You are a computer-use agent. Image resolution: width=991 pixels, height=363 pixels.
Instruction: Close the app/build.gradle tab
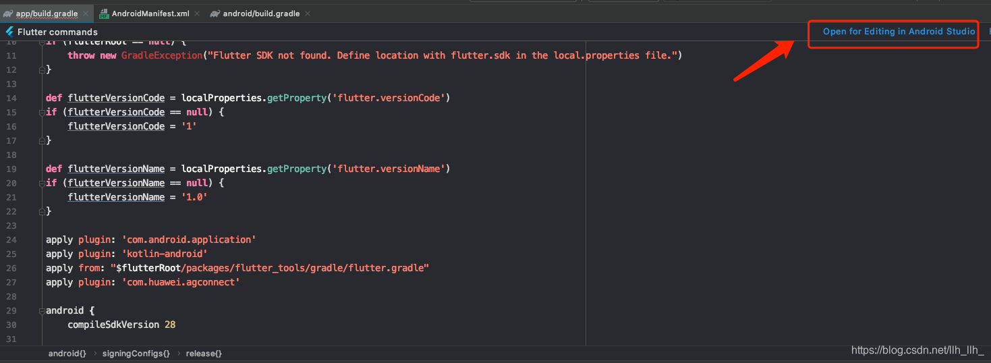pyautogui.click(x=86, y=13)
